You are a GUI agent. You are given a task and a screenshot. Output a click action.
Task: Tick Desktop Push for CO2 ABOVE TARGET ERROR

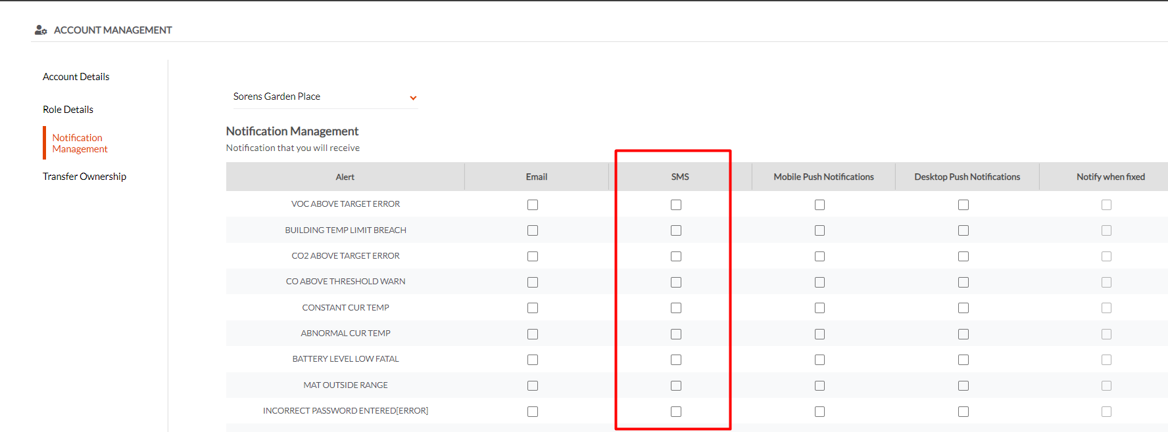(x=963, y=256)
